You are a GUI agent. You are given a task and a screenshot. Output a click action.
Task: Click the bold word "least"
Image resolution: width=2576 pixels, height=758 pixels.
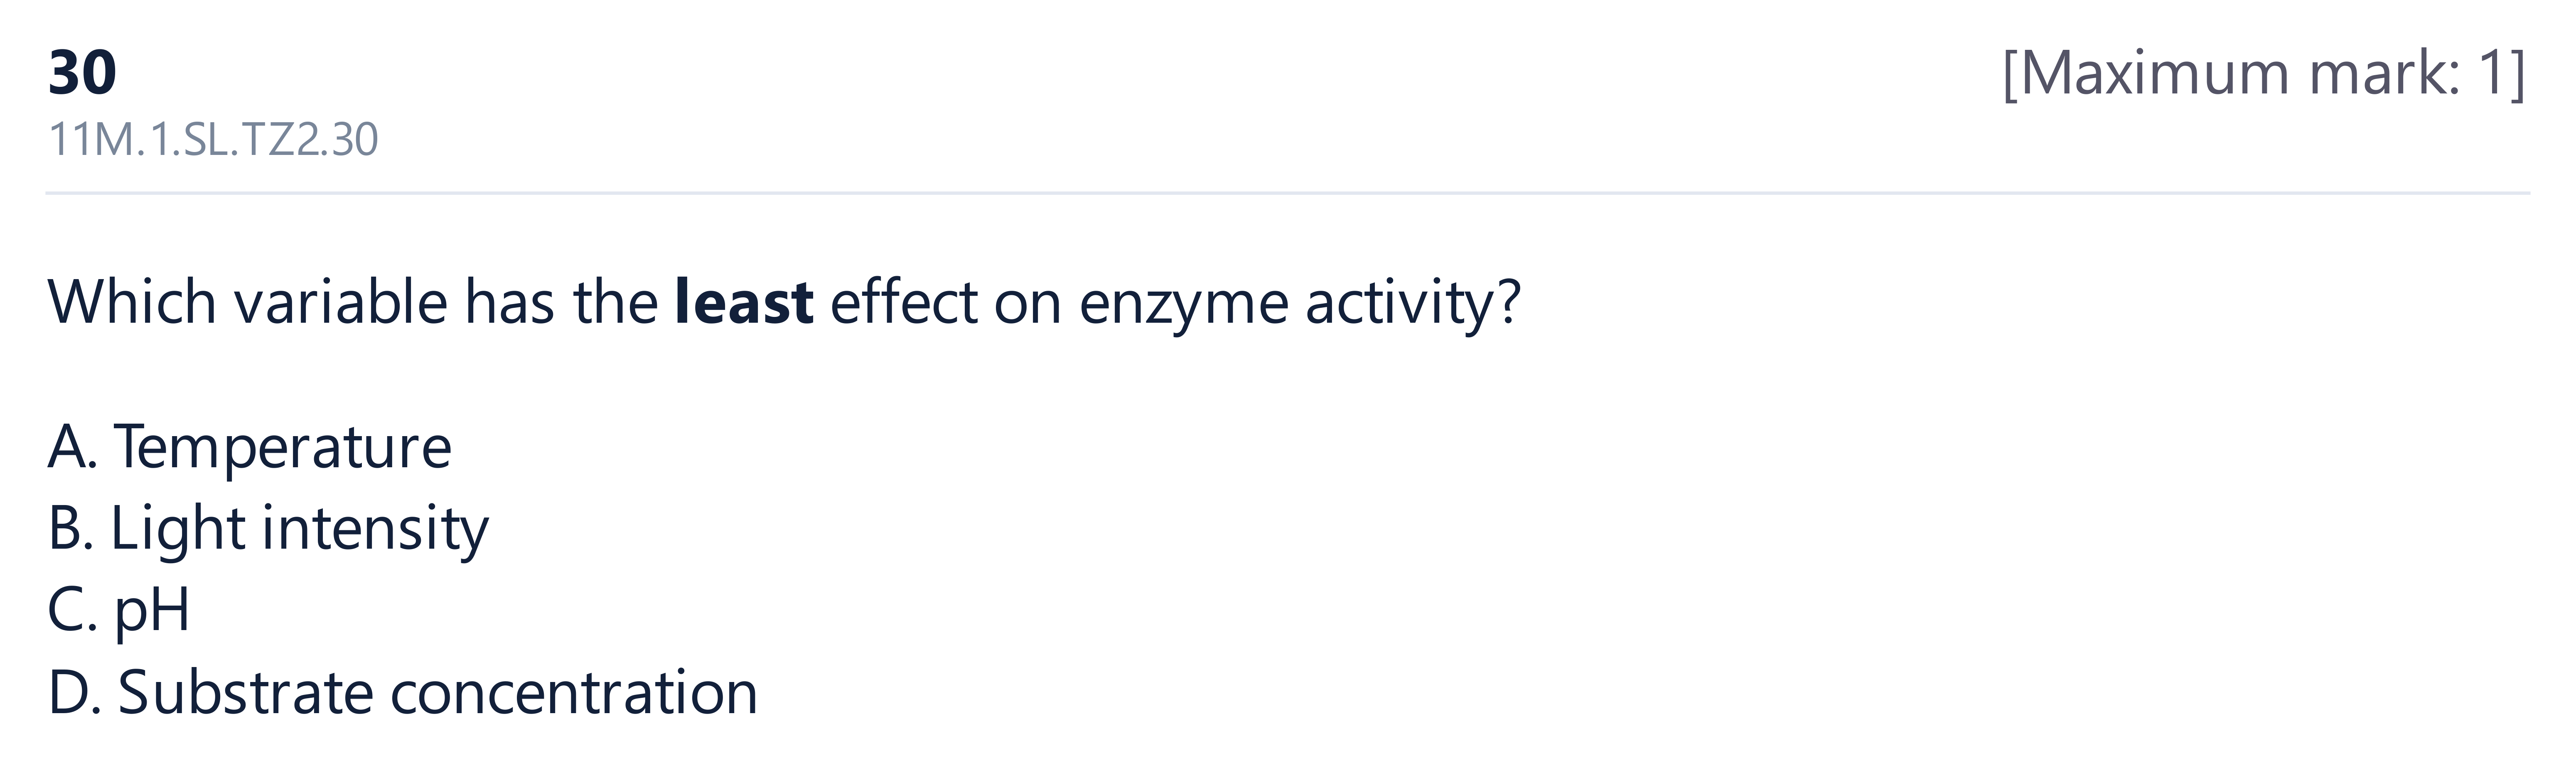[x=744, y=301]
